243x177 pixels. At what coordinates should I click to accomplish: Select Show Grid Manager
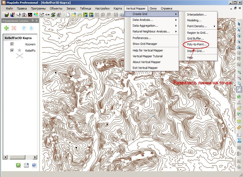[145, 44]
